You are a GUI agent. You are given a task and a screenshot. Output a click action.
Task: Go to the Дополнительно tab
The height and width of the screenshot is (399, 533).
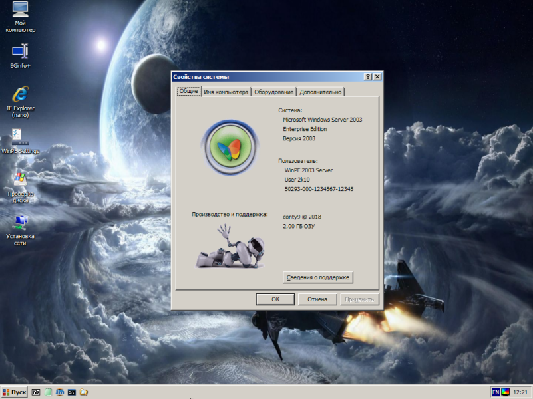tap(321, 92)
